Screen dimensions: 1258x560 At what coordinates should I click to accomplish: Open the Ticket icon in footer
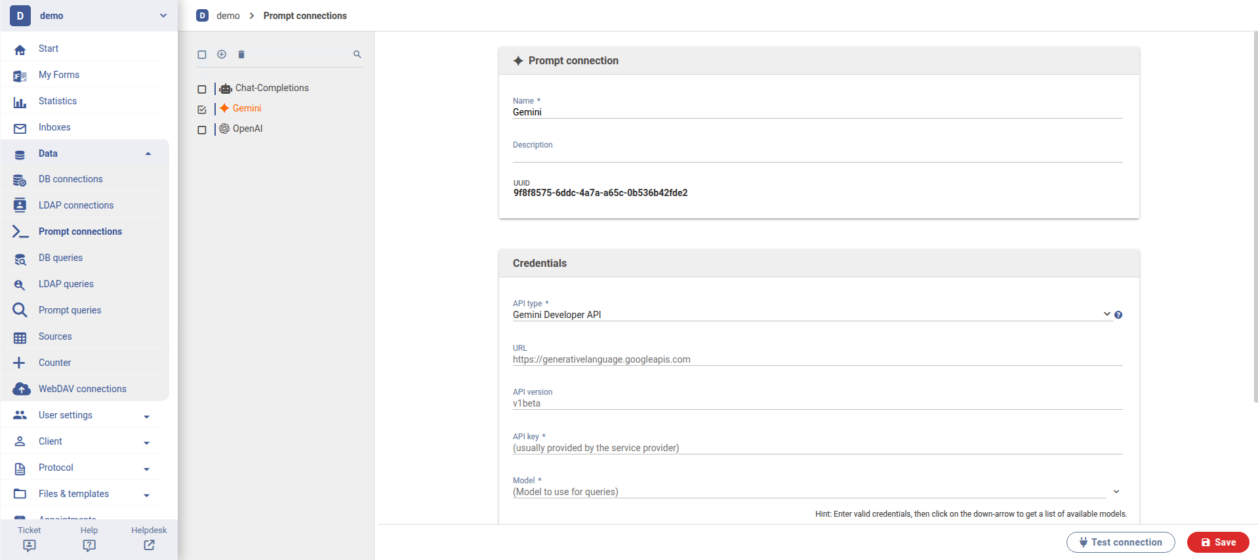30,545
